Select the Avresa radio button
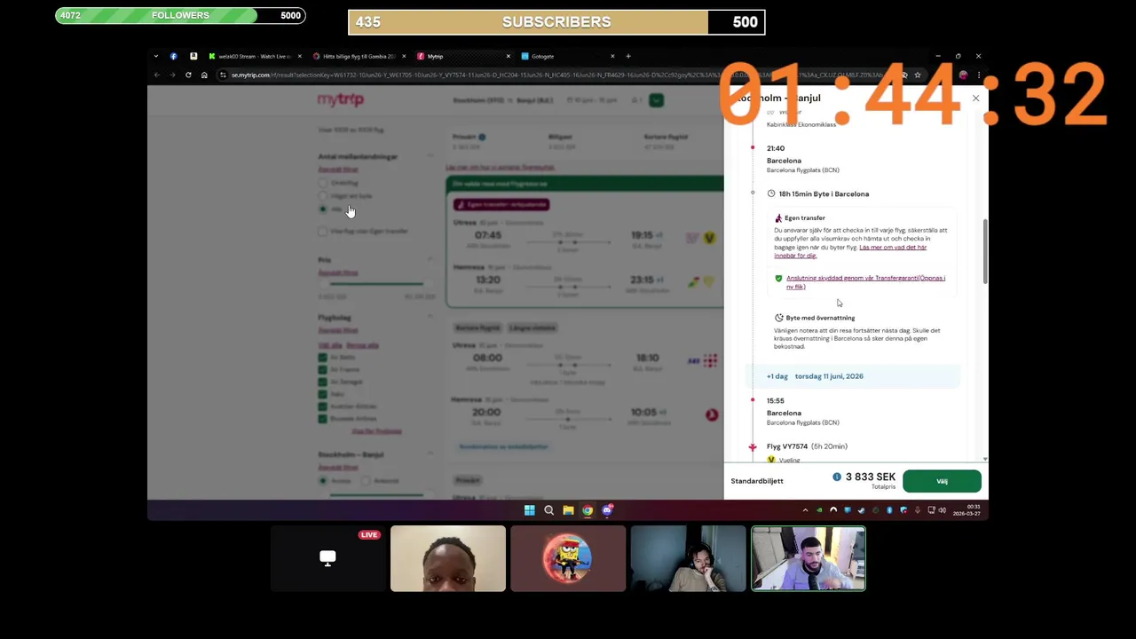This screenshot has height=639, width=1136. pos(322,481)
